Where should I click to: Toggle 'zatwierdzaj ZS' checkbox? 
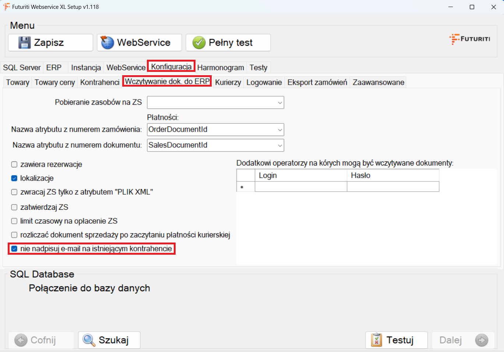[x=14, y=207]
